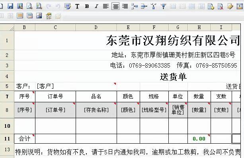Select row 11 header
The width and height of the screenshot is (244, 158).
click(x=7, y=138)
